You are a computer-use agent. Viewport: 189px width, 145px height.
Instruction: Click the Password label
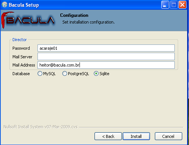[x=21, y=48]
